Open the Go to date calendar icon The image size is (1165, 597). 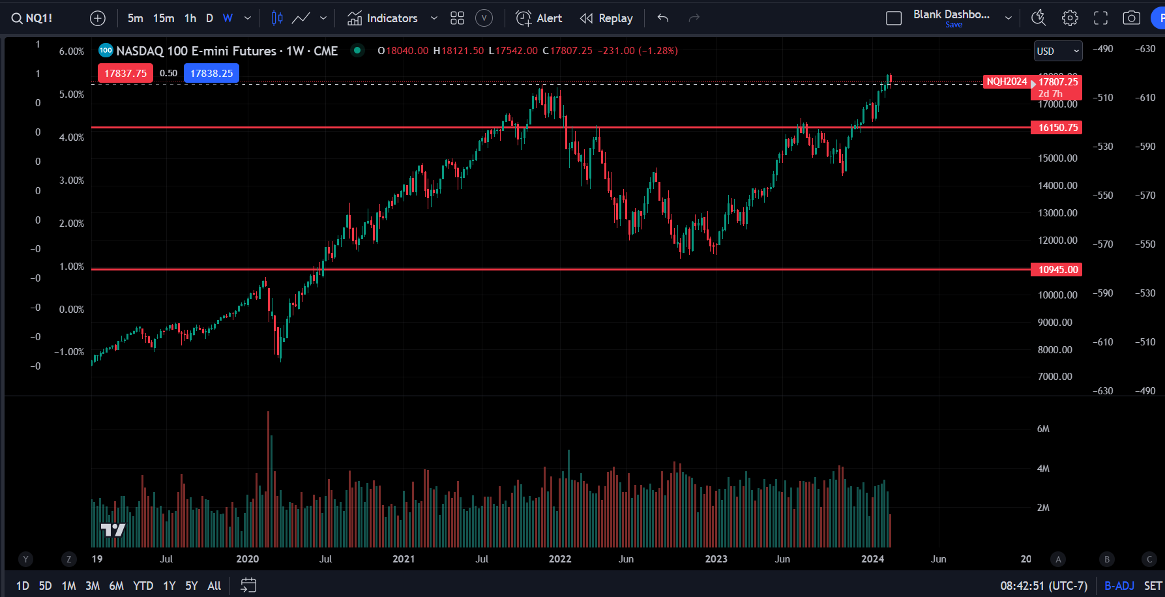click(x=248, y=585)
